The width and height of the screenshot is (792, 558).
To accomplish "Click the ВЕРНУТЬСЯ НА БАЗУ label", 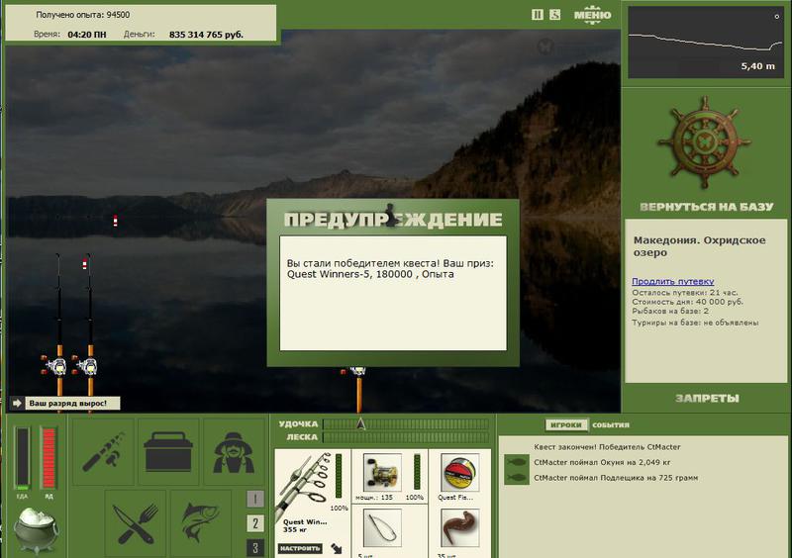I will pos(706,207).
